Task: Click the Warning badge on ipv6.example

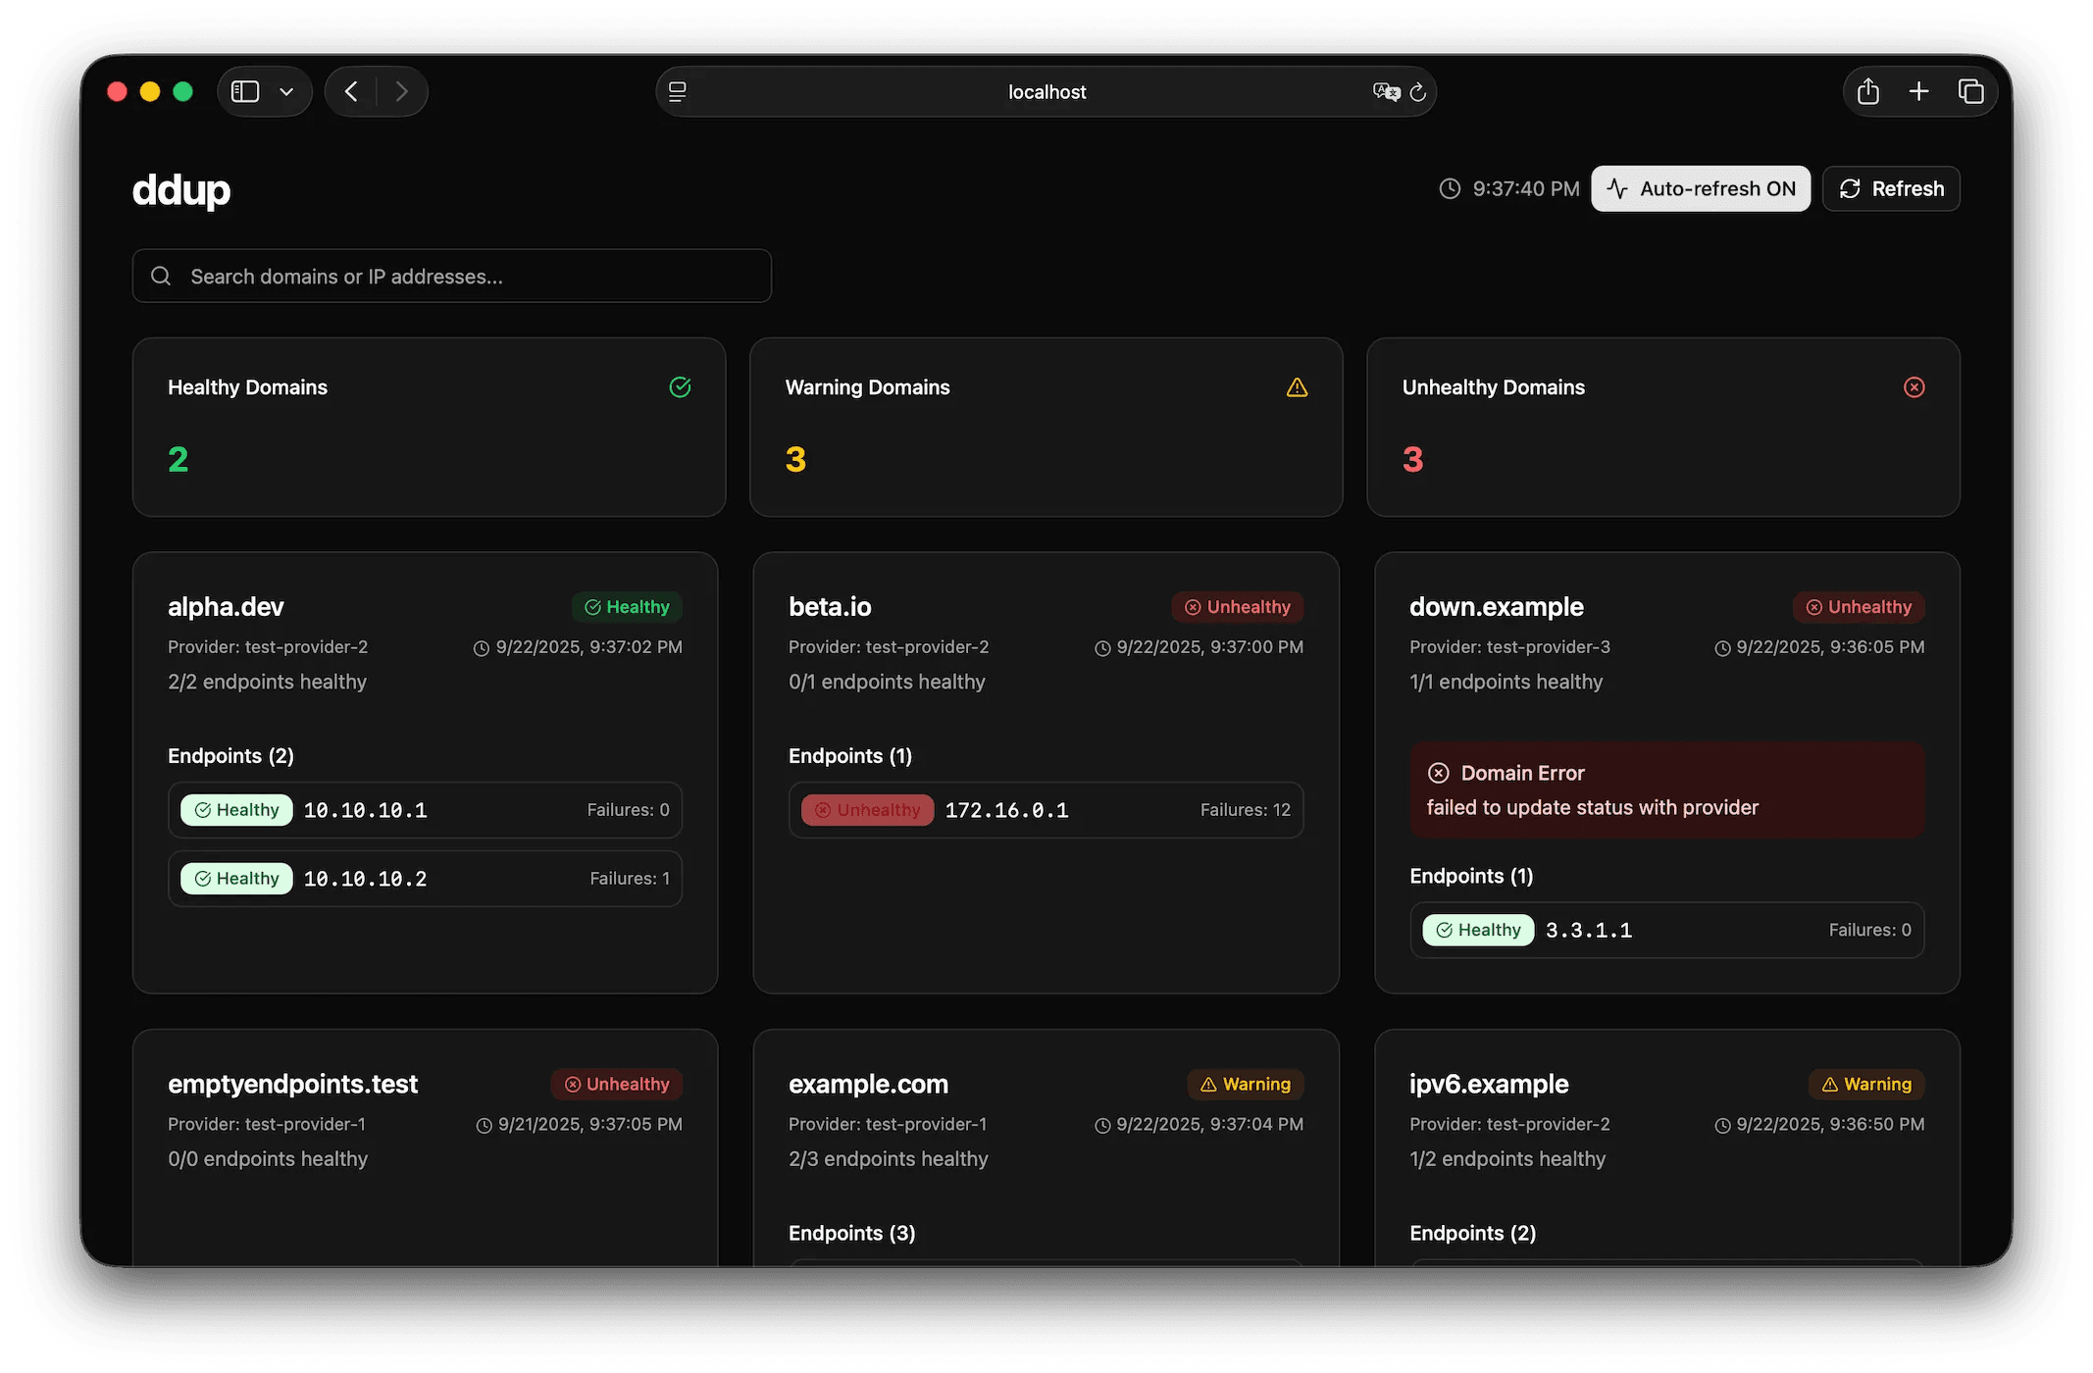Action: pyautogui.click(x=1866, y=1084)
